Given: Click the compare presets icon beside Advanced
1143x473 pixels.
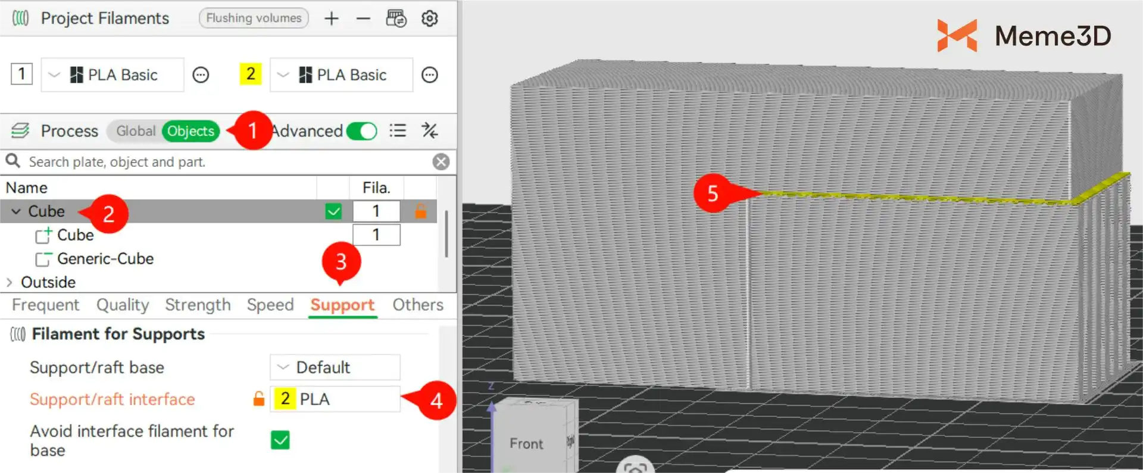Looking at the screenshot, I should point(429,130).
